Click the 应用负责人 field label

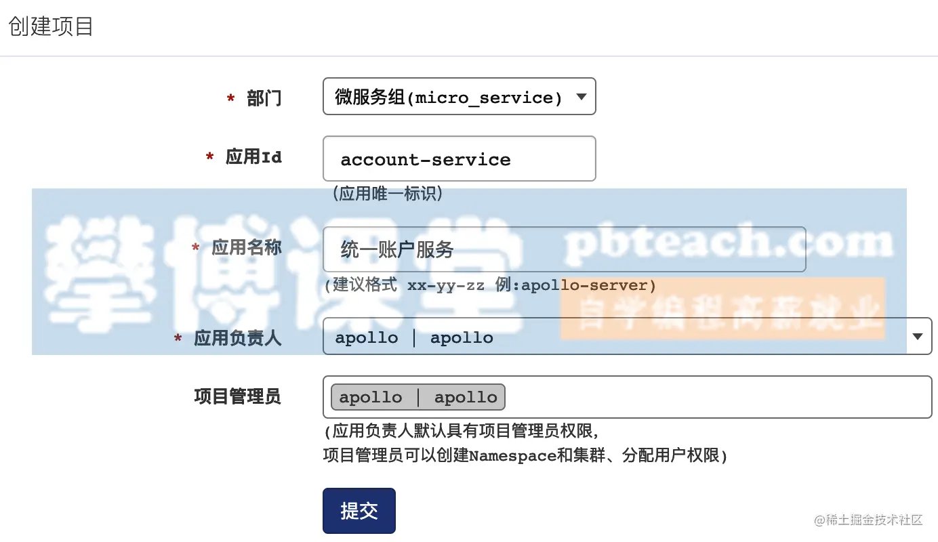237,337
